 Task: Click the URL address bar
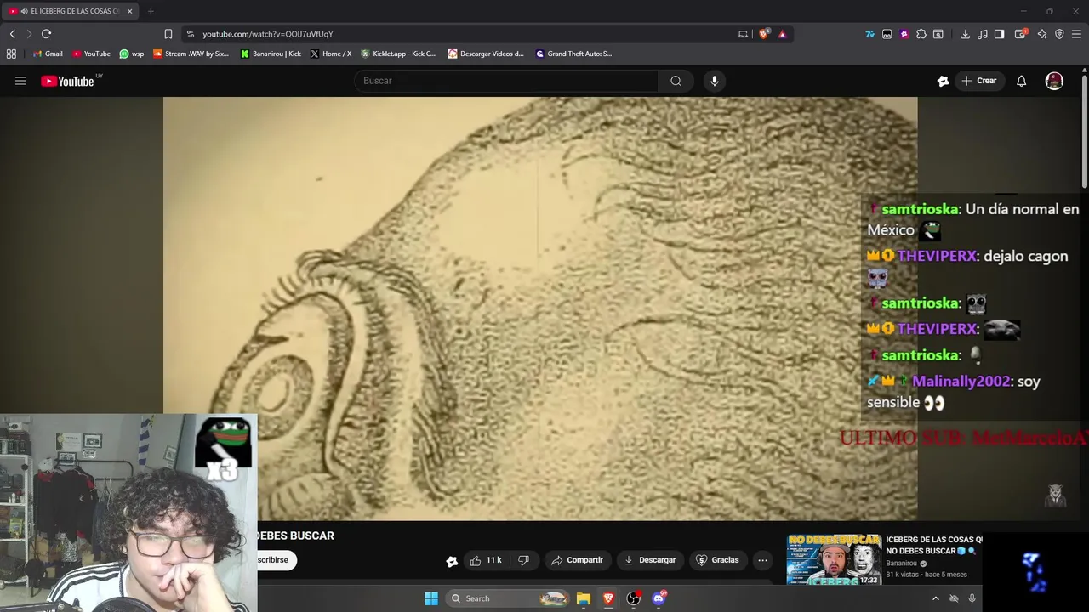tap(459, 34)
